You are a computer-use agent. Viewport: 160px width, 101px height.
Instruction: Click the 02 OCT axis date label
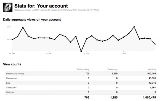49,54
